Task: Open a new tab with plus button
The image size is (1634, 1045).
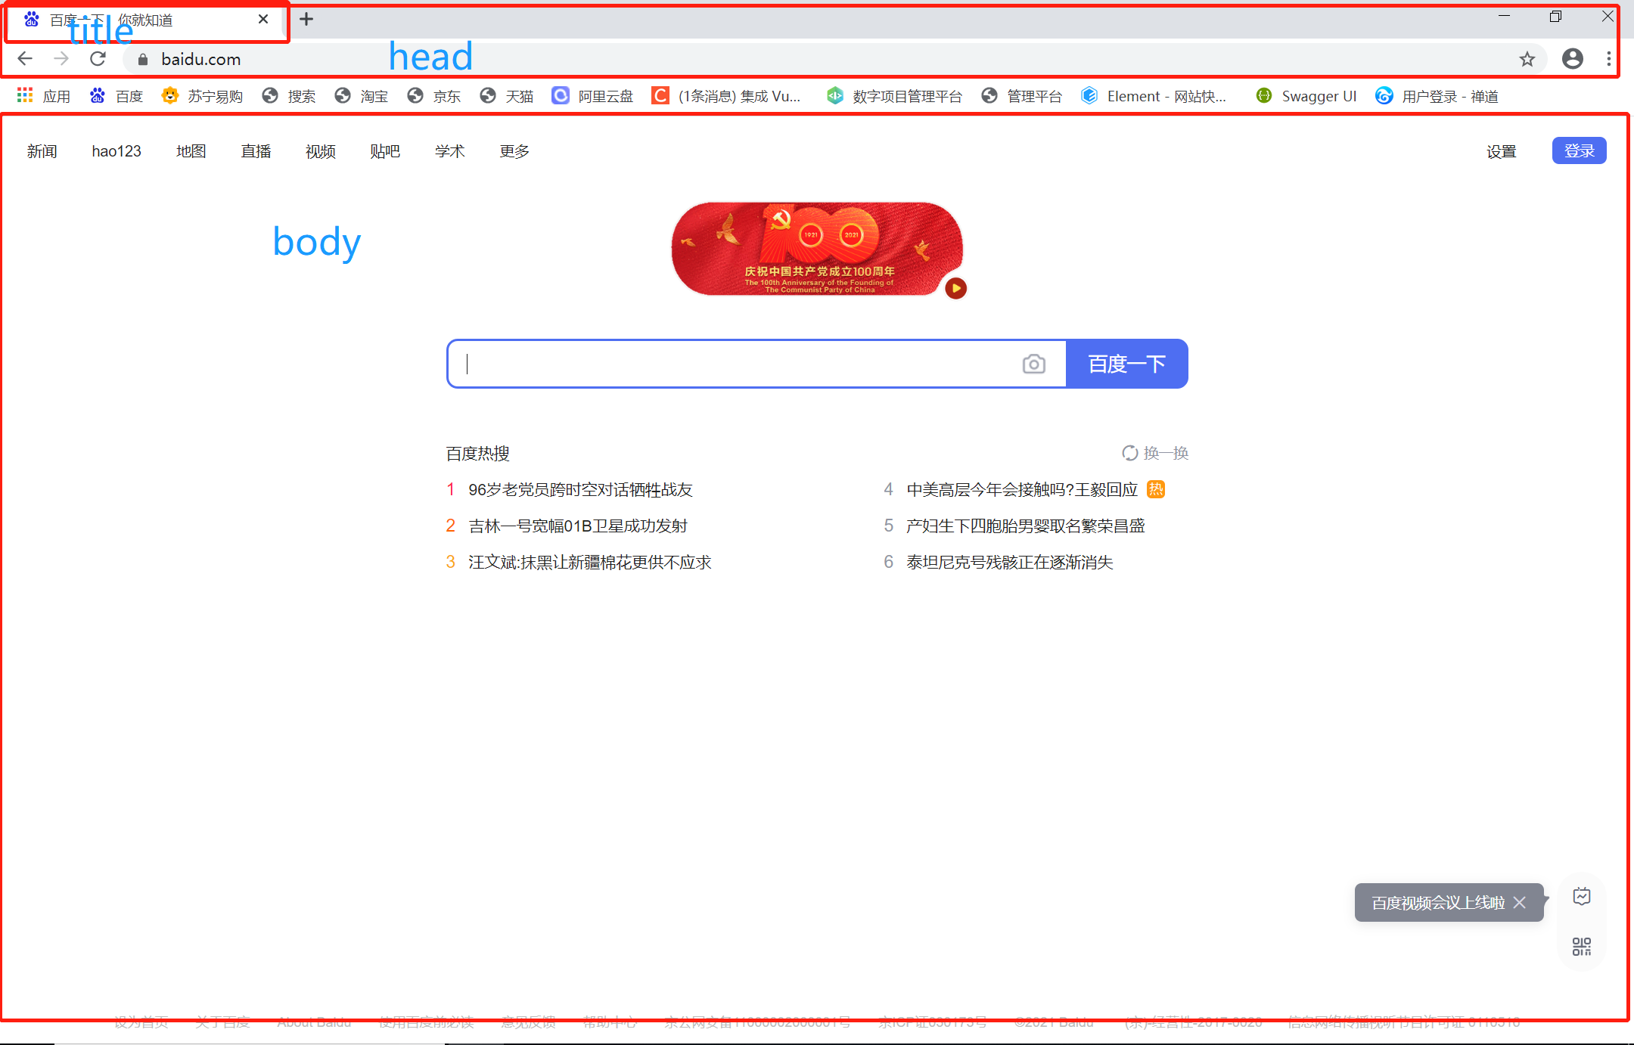Action: tap(306, 20)
